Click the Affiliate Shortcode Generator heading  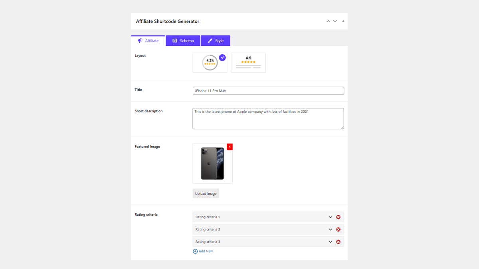[168, 22]
